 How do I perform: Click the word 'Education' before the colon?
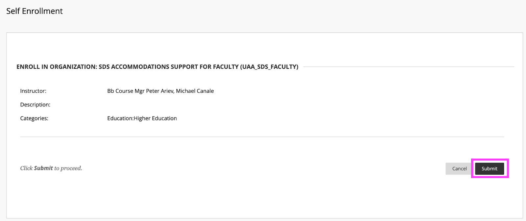[x=120, y=118]
